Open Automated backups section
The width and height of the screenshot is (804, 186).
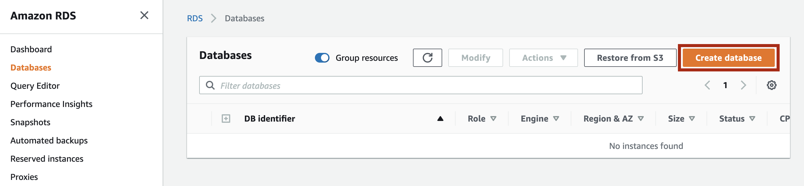pyautogui.click(x=49, y=140)
